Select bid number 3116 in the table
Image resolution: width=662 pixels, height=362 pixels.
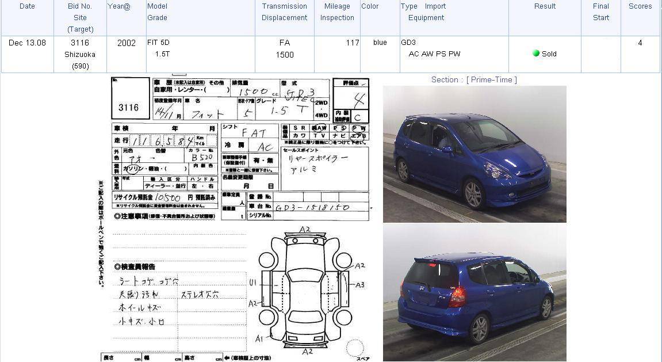(80, 43)
